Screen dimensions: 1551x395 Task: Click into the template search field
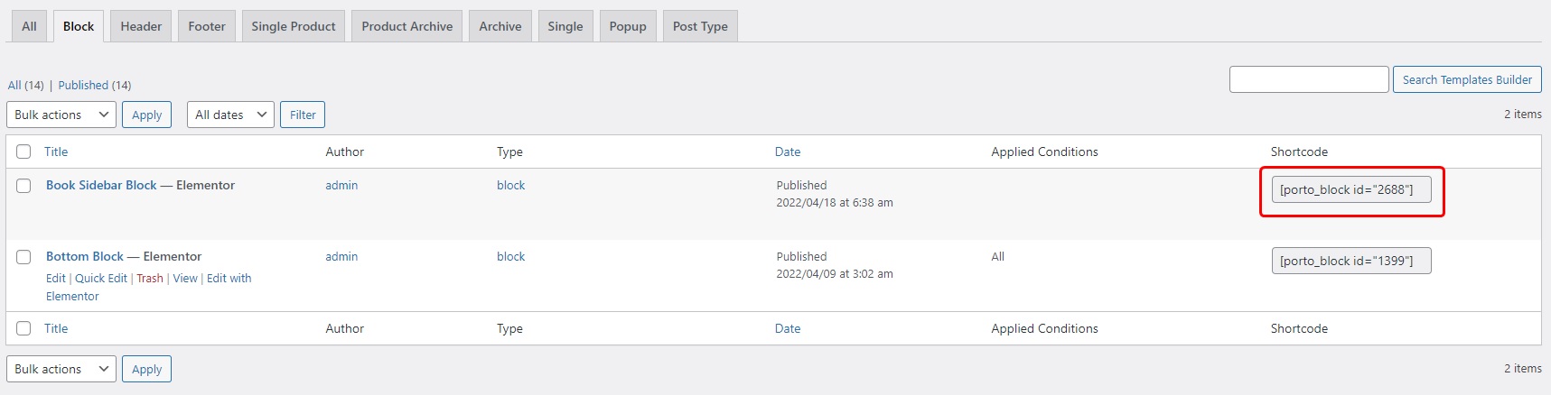point(1308,79)
